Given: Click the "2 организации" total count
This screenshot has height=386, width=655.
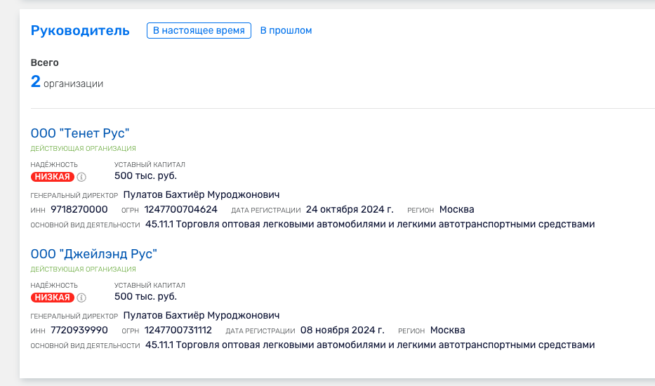Looking at the screenshot, I should (x=67, y=83).
